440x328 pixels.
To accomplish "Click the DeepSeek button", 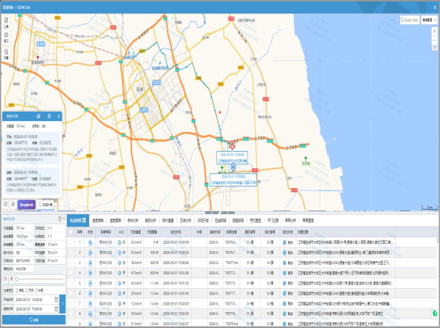I will tap(26, 205).
